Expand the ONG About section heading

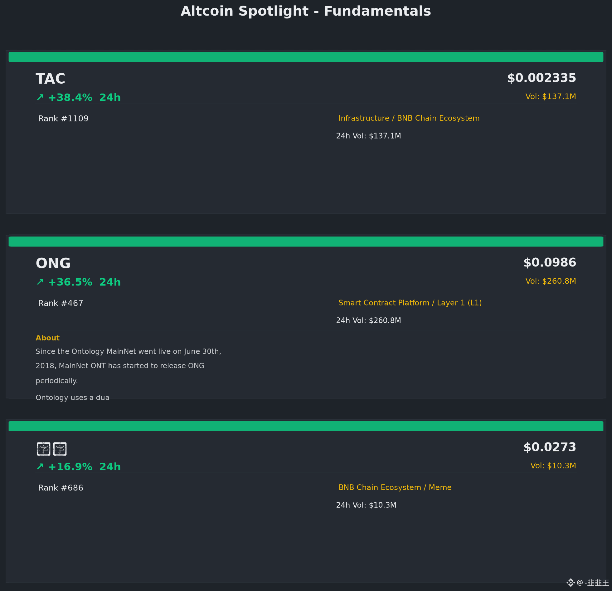click(47, 338)
